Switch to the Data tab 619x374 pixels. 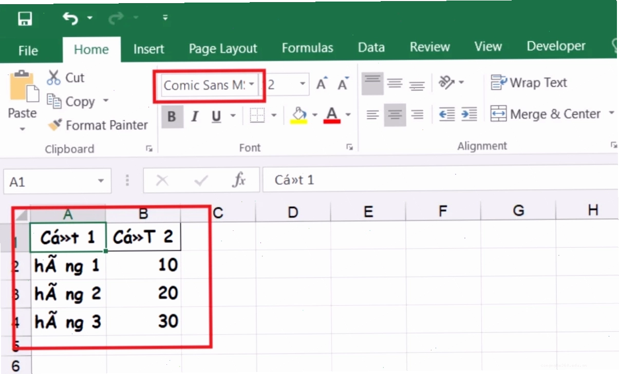point(371,48)
